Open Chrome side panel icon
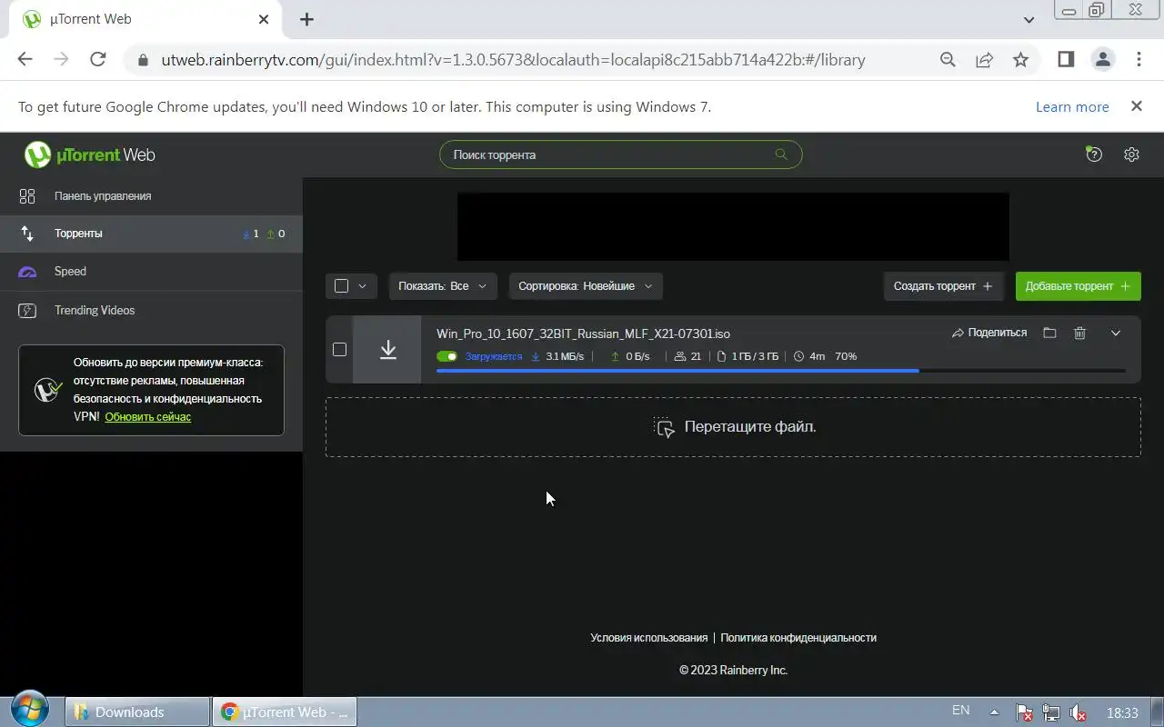This screenshot has height=727, width=1164. (1066, 60)
